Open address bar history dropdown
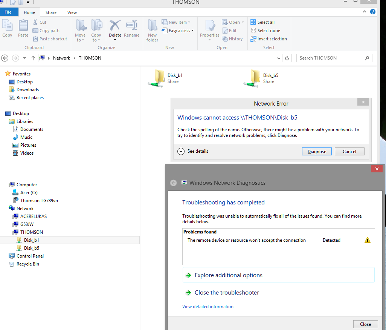Image resolution: width=386 pixels, height=330 pixels. [279, 58]
